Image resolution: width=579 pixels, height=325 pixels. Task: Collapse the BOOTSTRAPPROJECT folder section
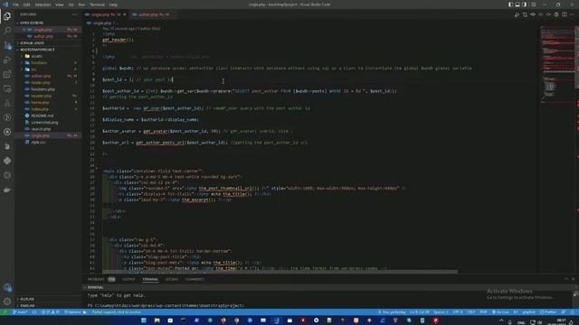37,50
